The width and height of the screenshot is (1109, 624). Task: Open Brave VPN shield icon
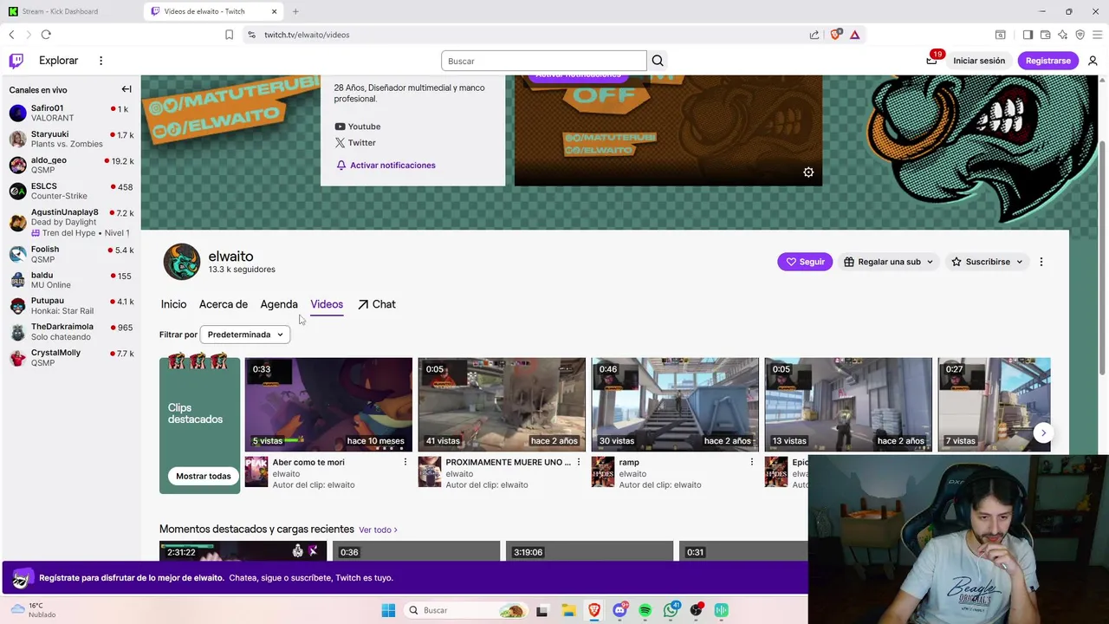(x=1080, y=35)
